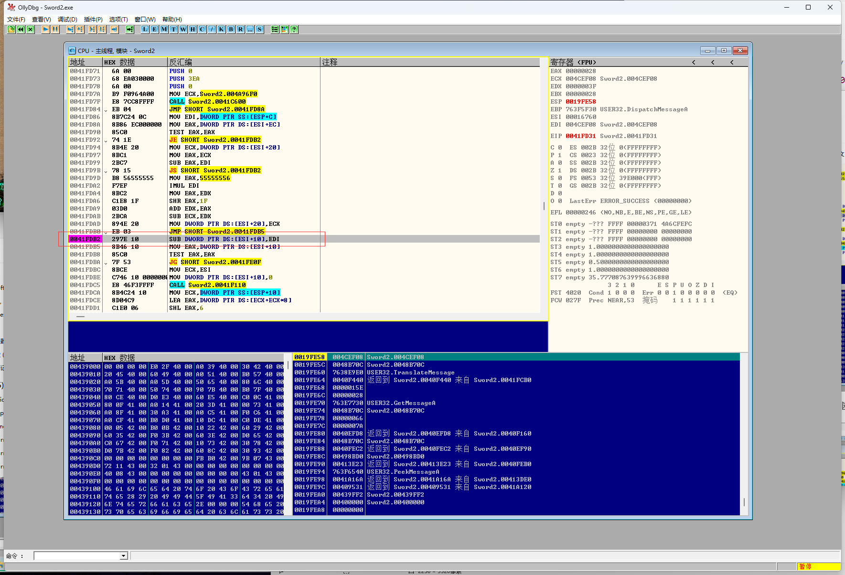
Task: Select the ESP register value 0019FE58
Action: tap(580, 102)
